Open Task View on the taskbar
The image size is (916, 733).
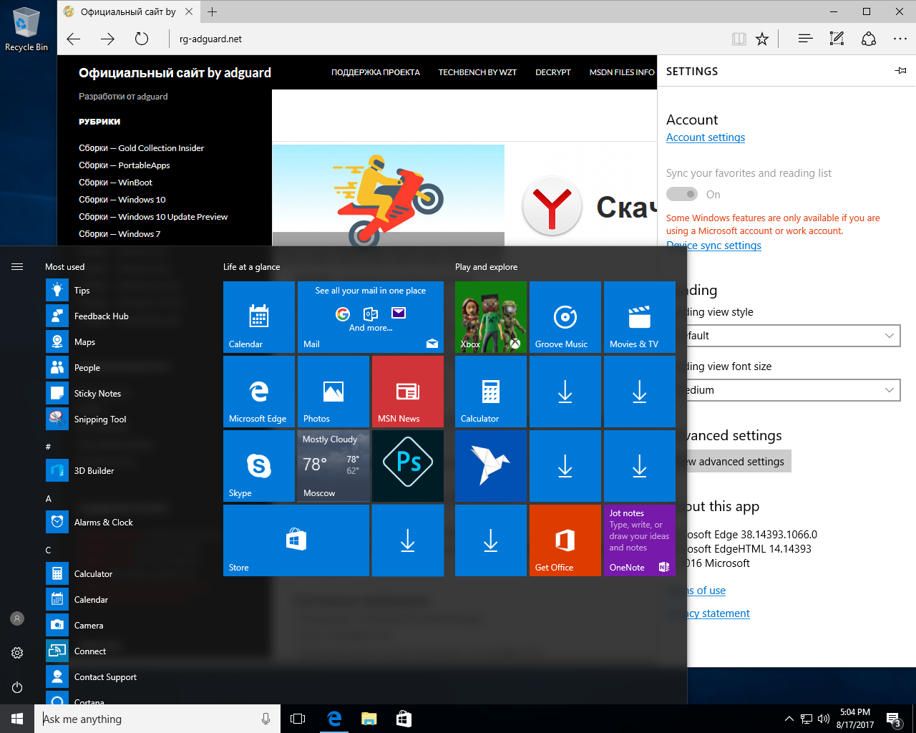click(x=298, y=719)
